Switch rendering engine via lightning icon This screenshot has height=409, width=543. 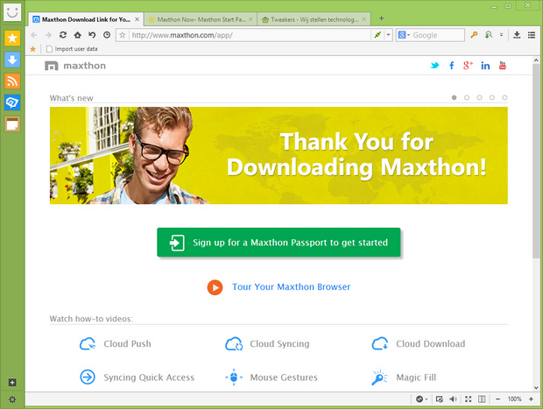[x=377, y=35]
